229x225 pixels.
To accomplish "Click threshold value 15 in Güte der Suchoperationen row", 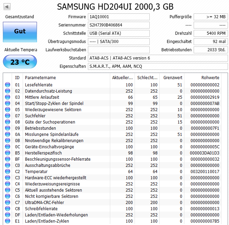I will [x=180, y=122].
